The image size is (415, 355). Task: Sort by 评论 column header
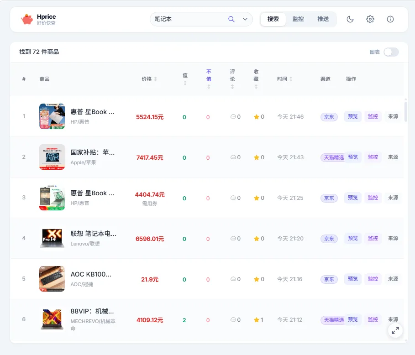(x=232, y=79)
